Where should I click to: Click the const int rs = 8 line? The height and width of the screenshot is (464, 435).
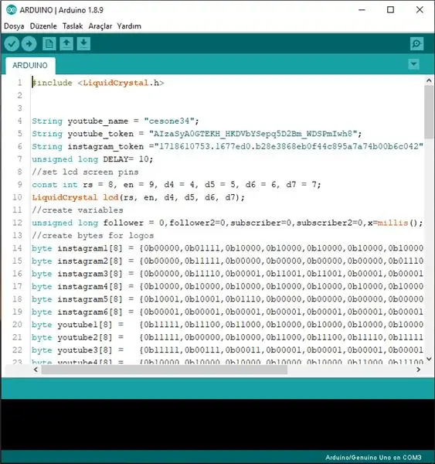(x=176, y=185)
